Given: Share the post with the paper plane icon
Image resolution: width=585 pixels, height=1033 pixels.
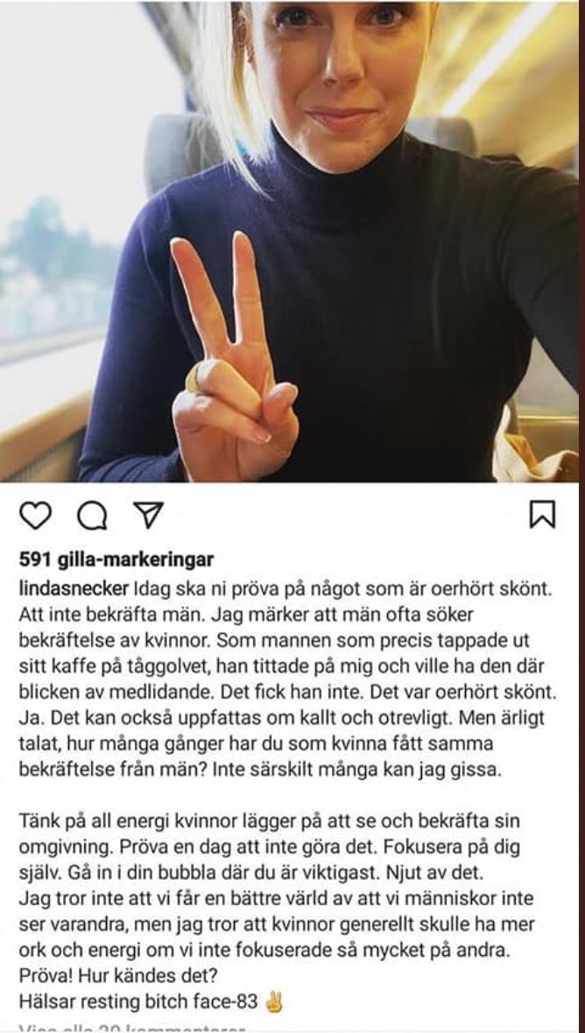Looking at the screenshot, I should [x=148, y=515].
